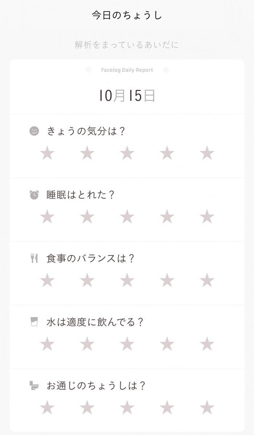Viewport: 254px width, 435px height.
Task: Give water intake (水は適度に飲んでる) five stars
Action: pos(207,344)
